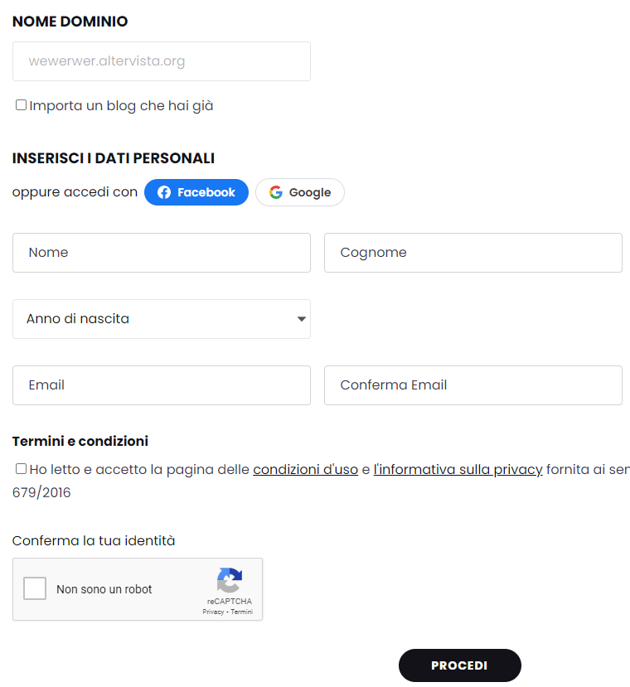Viewport: 630px width, 687px height.
Task: Open the "condizioni d'uso" link
Action: pyautogui.click(x=305, y=469)
